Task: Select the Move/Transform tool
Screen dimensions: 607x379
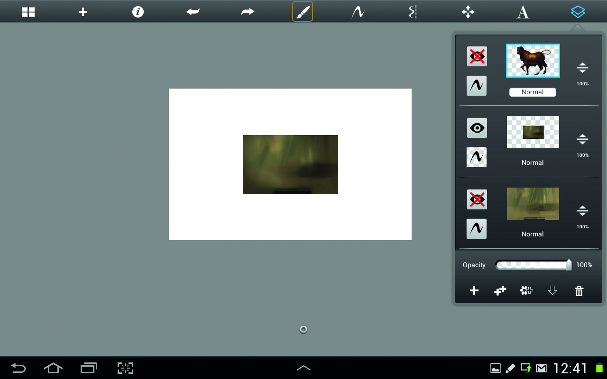Action: pyautogui.click(x=468, y=12)
